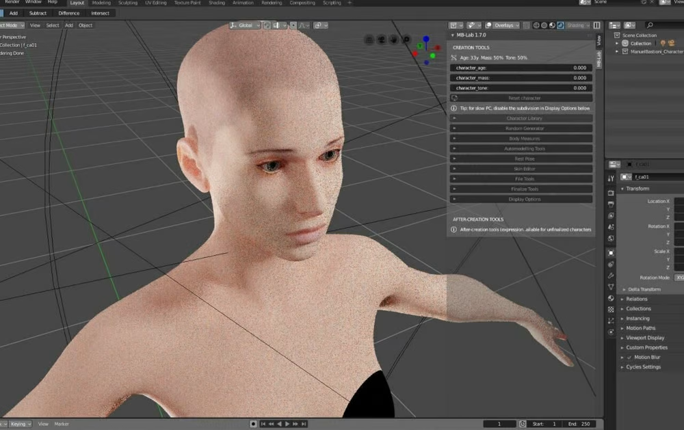Switch to the Modeling workspace tab
684x430 pixels.
click(x=101, y=3)
